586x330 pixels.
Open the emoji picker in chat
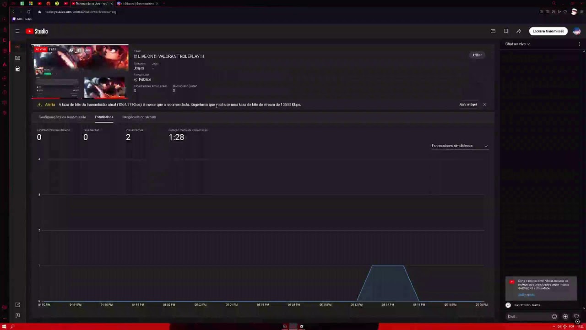(x=554, y=316)
